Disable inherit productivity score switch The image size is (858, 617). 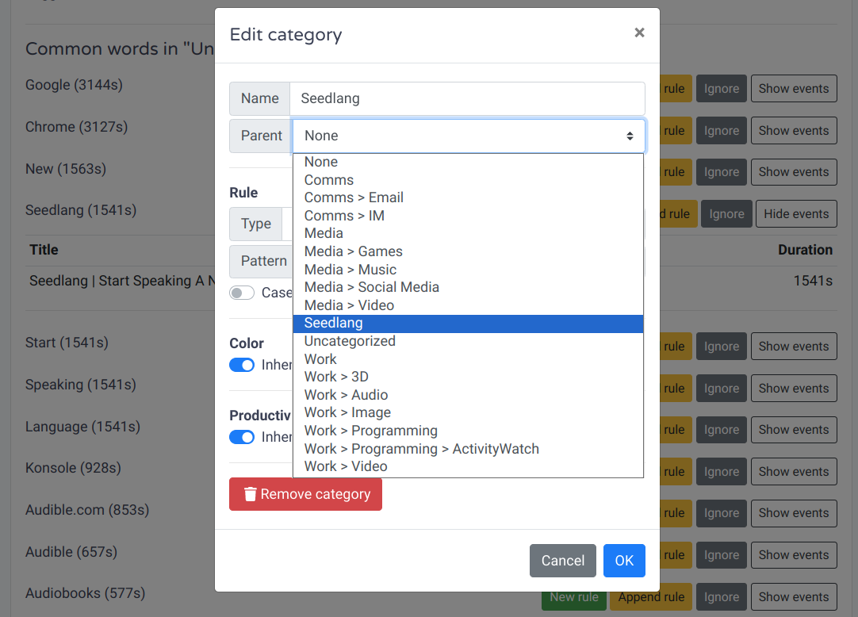click(x=242, y=437)
